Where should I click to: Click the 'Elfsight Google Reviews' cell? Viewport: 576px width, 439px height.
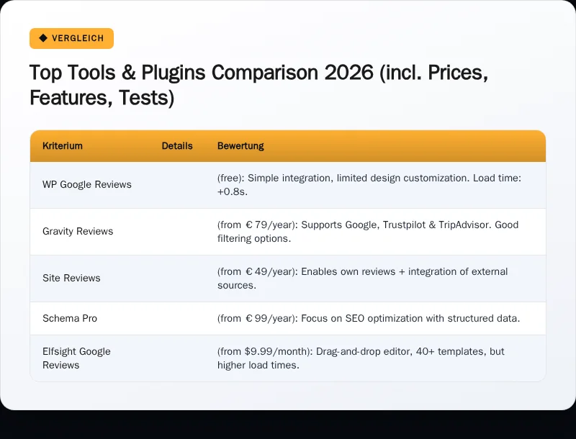click(x=76, y=358)
